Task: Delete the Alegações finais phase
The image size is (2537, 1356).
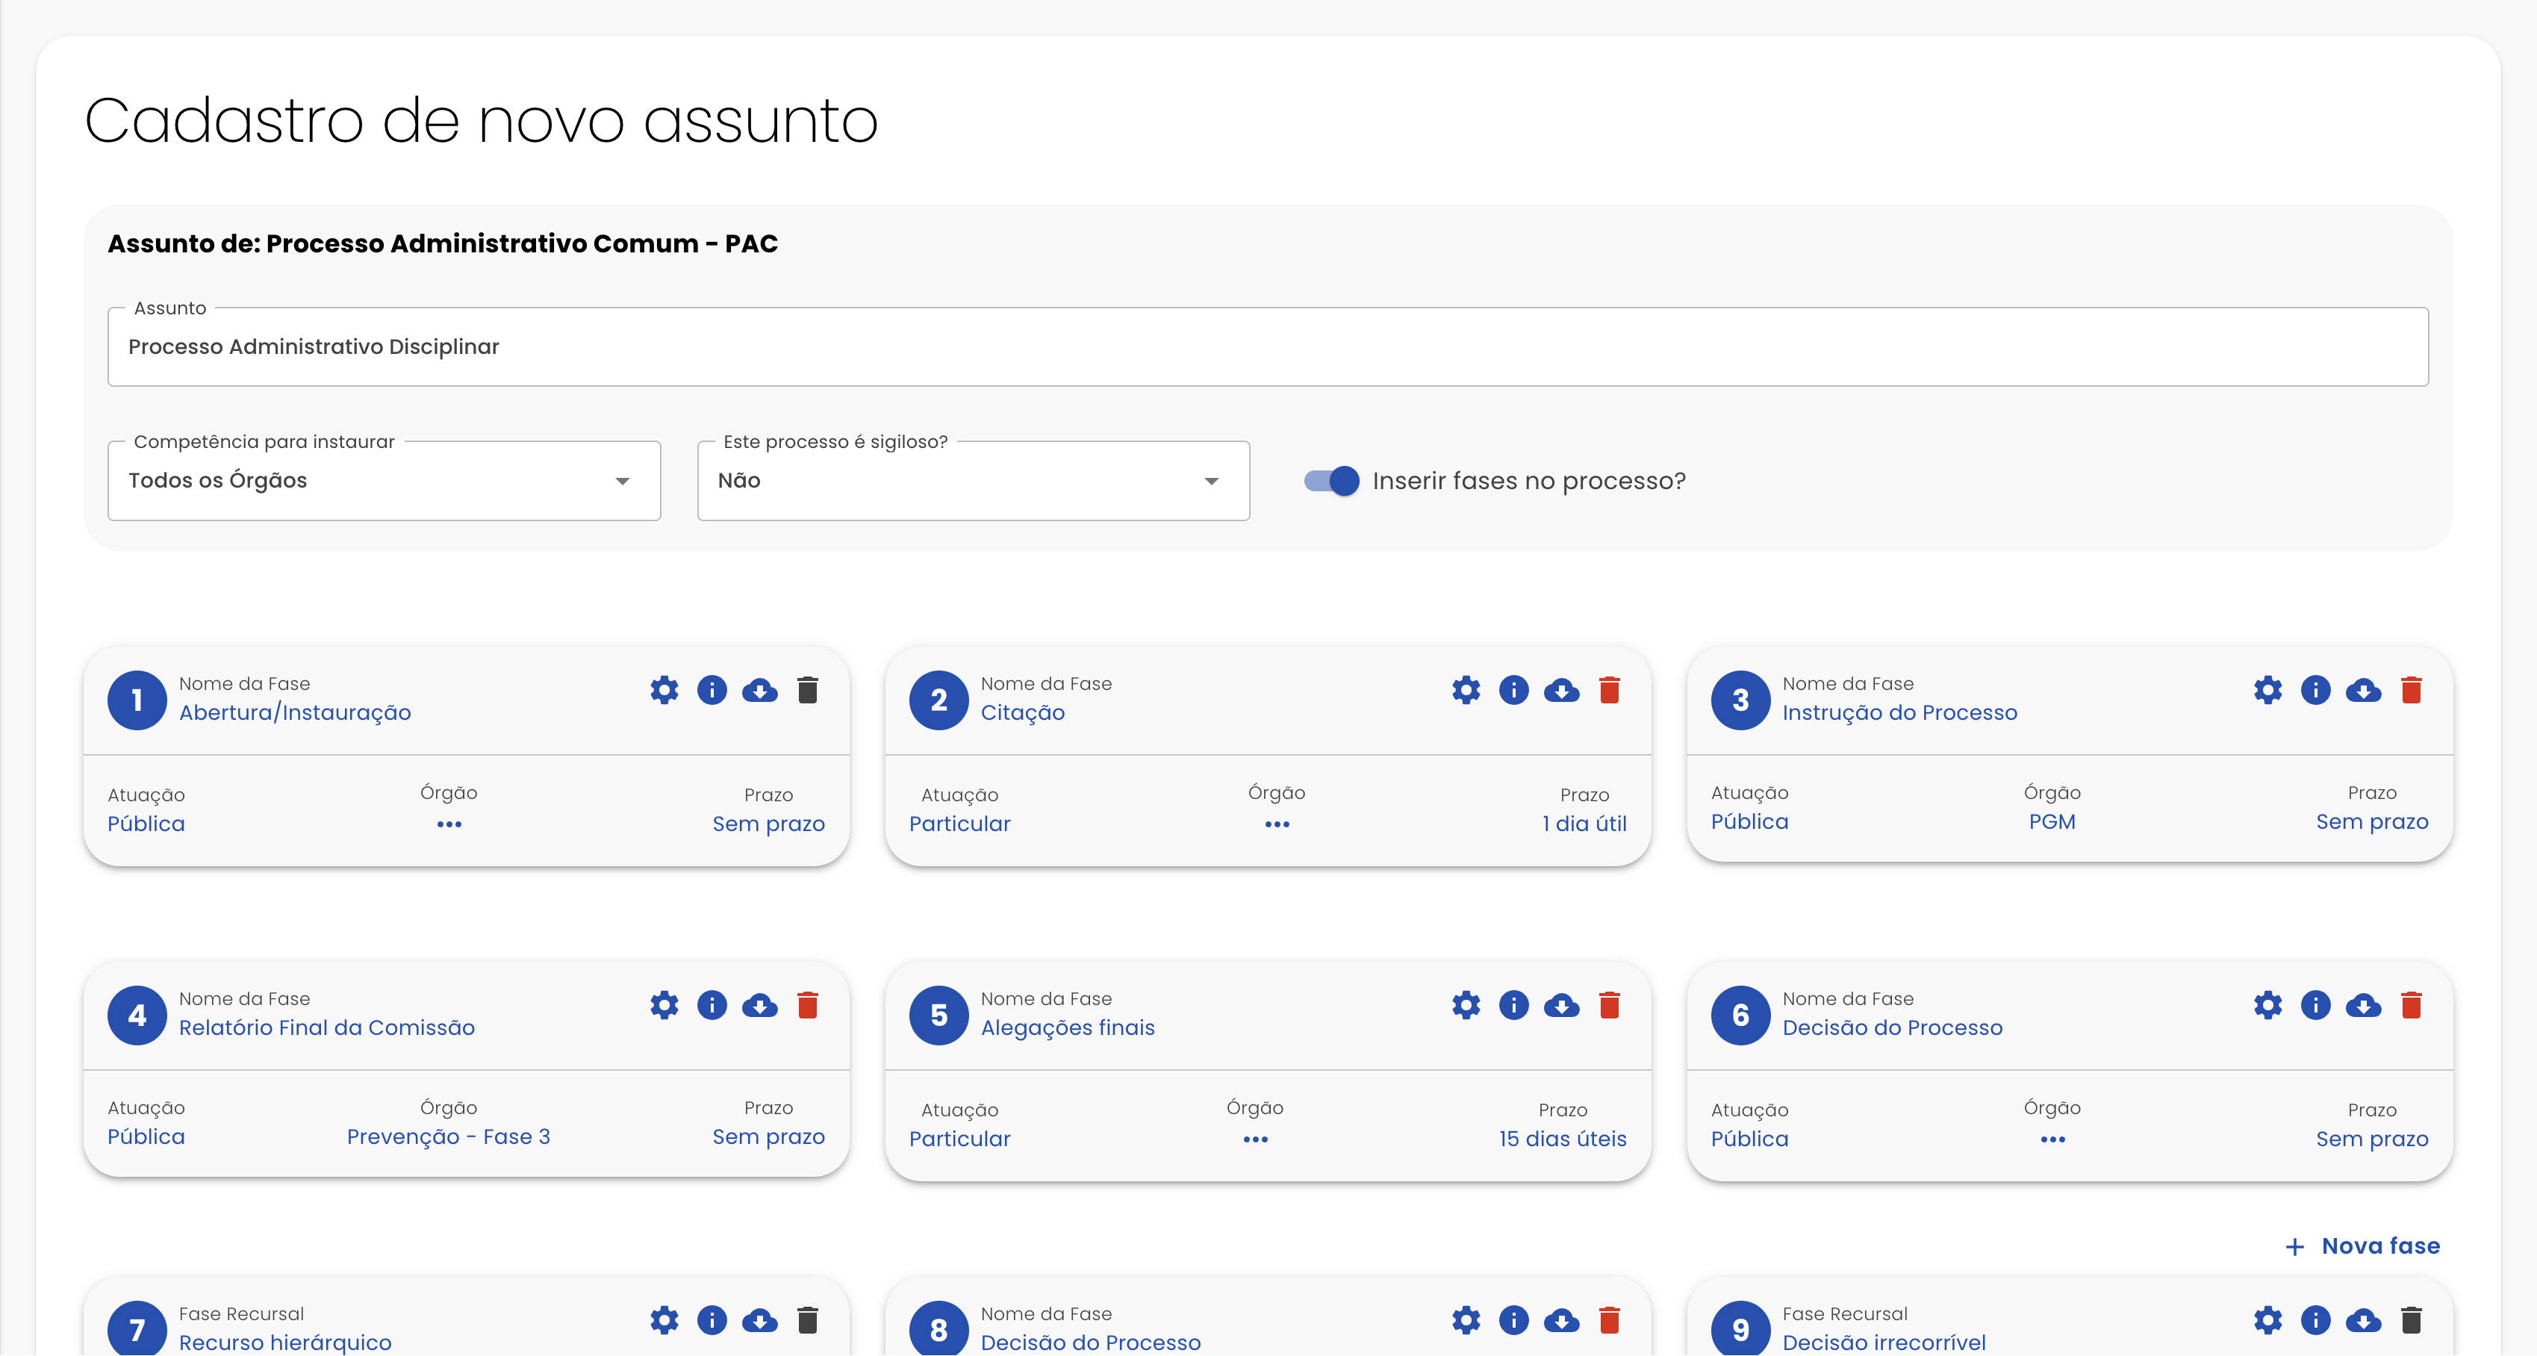Action: tap(1609, 1004)
